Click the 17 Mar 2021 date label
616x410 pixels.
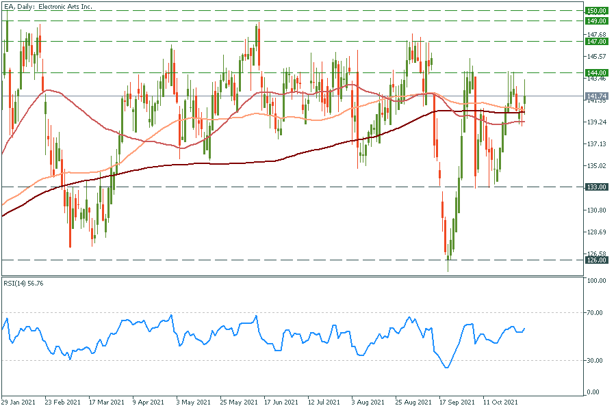coord(106,402)
